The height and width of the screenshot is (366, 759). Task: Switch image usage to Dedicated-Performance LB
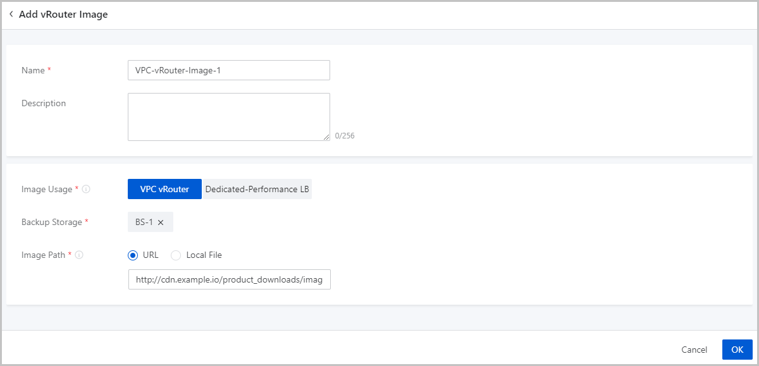(x=257, y=189)
